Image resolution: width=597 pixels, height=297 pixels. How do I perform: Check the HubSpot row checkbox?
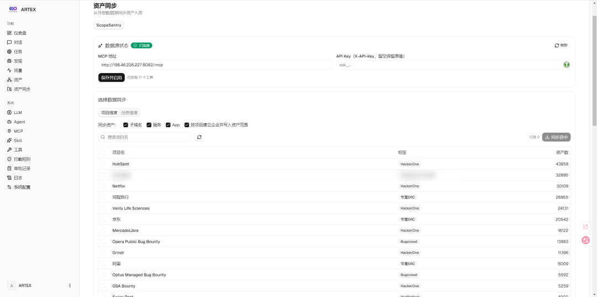click(103, 164)
